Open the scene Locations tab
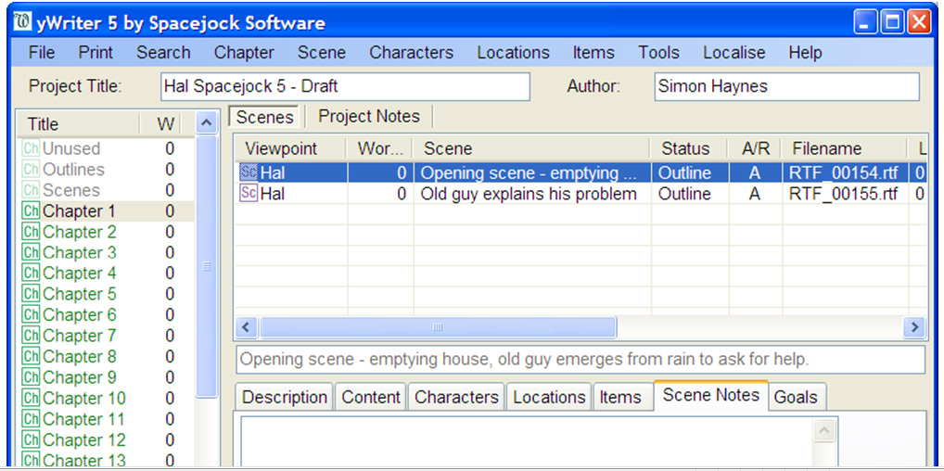 [x=549, y=398]
